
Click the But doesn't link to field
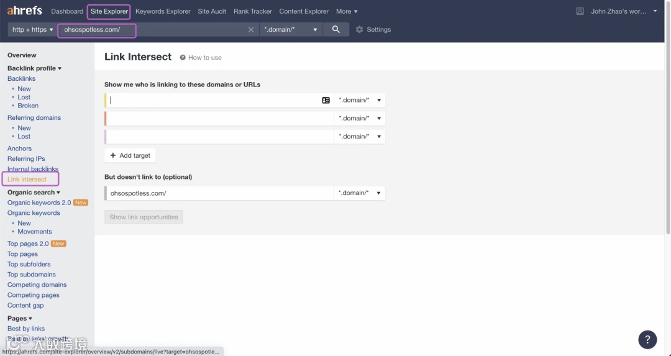(x=220, y=193)
